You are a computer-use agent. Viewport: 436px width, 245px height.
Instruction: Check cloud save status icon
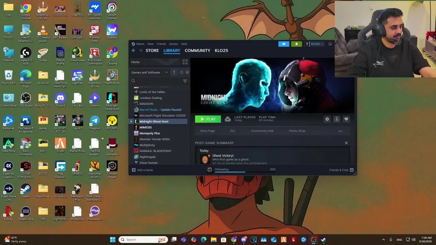pyautogui.click(x=228, y=119)
